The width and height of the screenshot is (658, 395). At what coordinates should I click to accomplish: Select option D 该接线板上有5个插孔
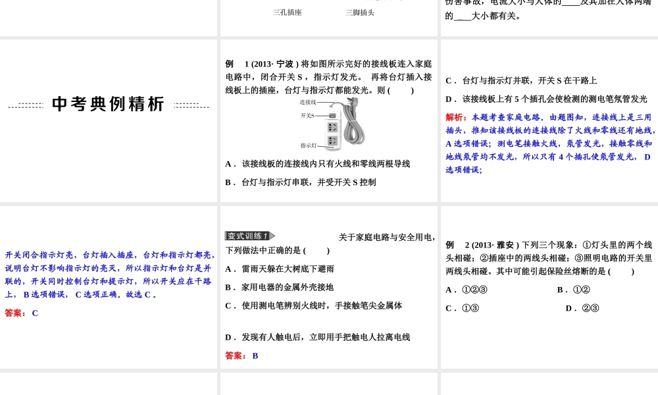(x=546, y=99)
